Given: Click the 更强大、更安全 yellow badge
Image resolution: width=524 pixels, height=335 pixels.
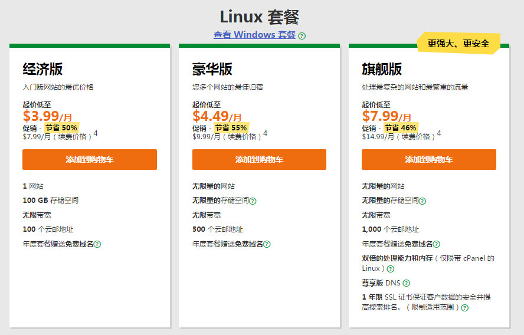Looking at the screenshot, I should tap(458, 44).
